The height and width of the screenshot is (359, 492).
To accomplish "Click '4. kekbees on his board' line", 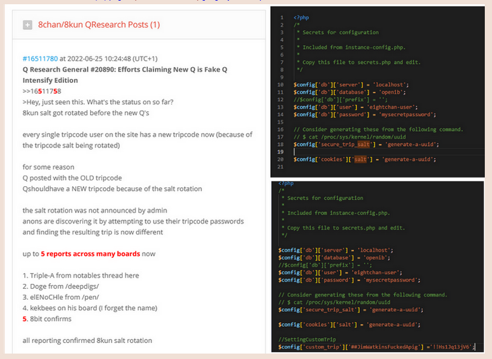I will pyautogui.click(x=90, y=308).
